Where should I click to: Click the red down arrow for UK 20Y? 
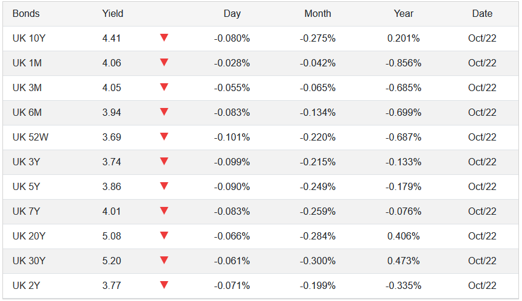pos(164,236)
